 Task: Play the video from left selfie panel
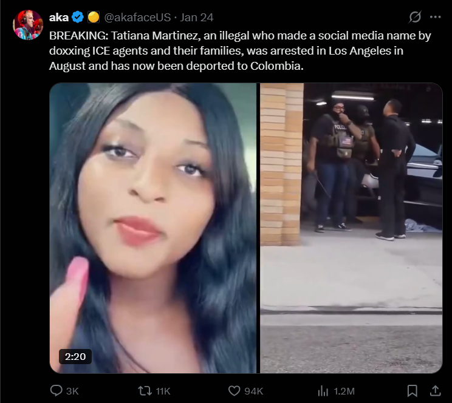pos(152,228)
